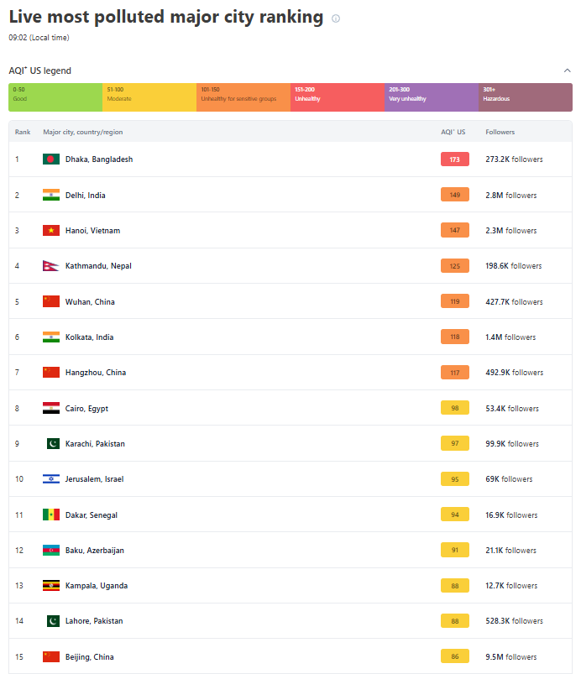Click the red 173 AQI badge
Viewport: 581px width, 674px height.
454,159
